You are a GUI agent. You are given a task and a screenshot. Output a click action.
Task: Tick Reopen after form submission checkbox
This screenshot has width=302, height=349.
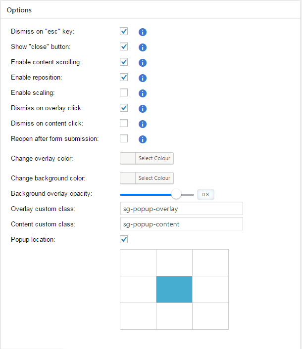(124, 138)
